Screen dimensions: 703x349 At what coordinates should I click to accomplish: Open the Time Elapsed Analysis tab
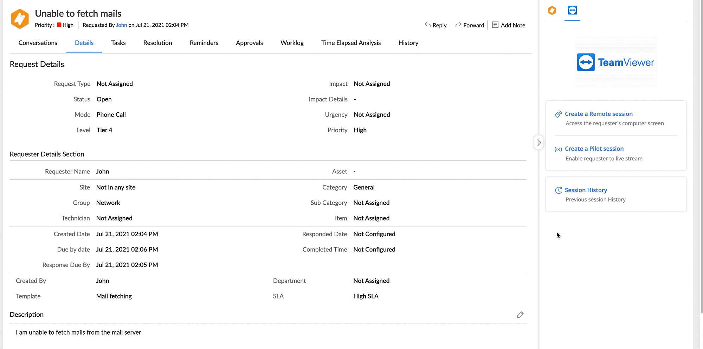click(x=351, y=43)
